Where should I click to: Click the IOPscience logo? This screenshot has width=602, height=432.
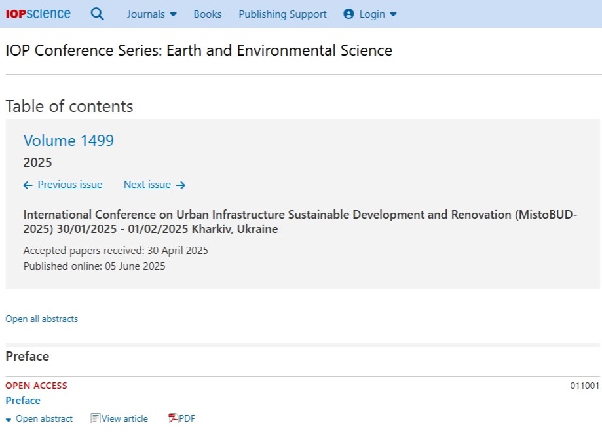coord(37,14)
